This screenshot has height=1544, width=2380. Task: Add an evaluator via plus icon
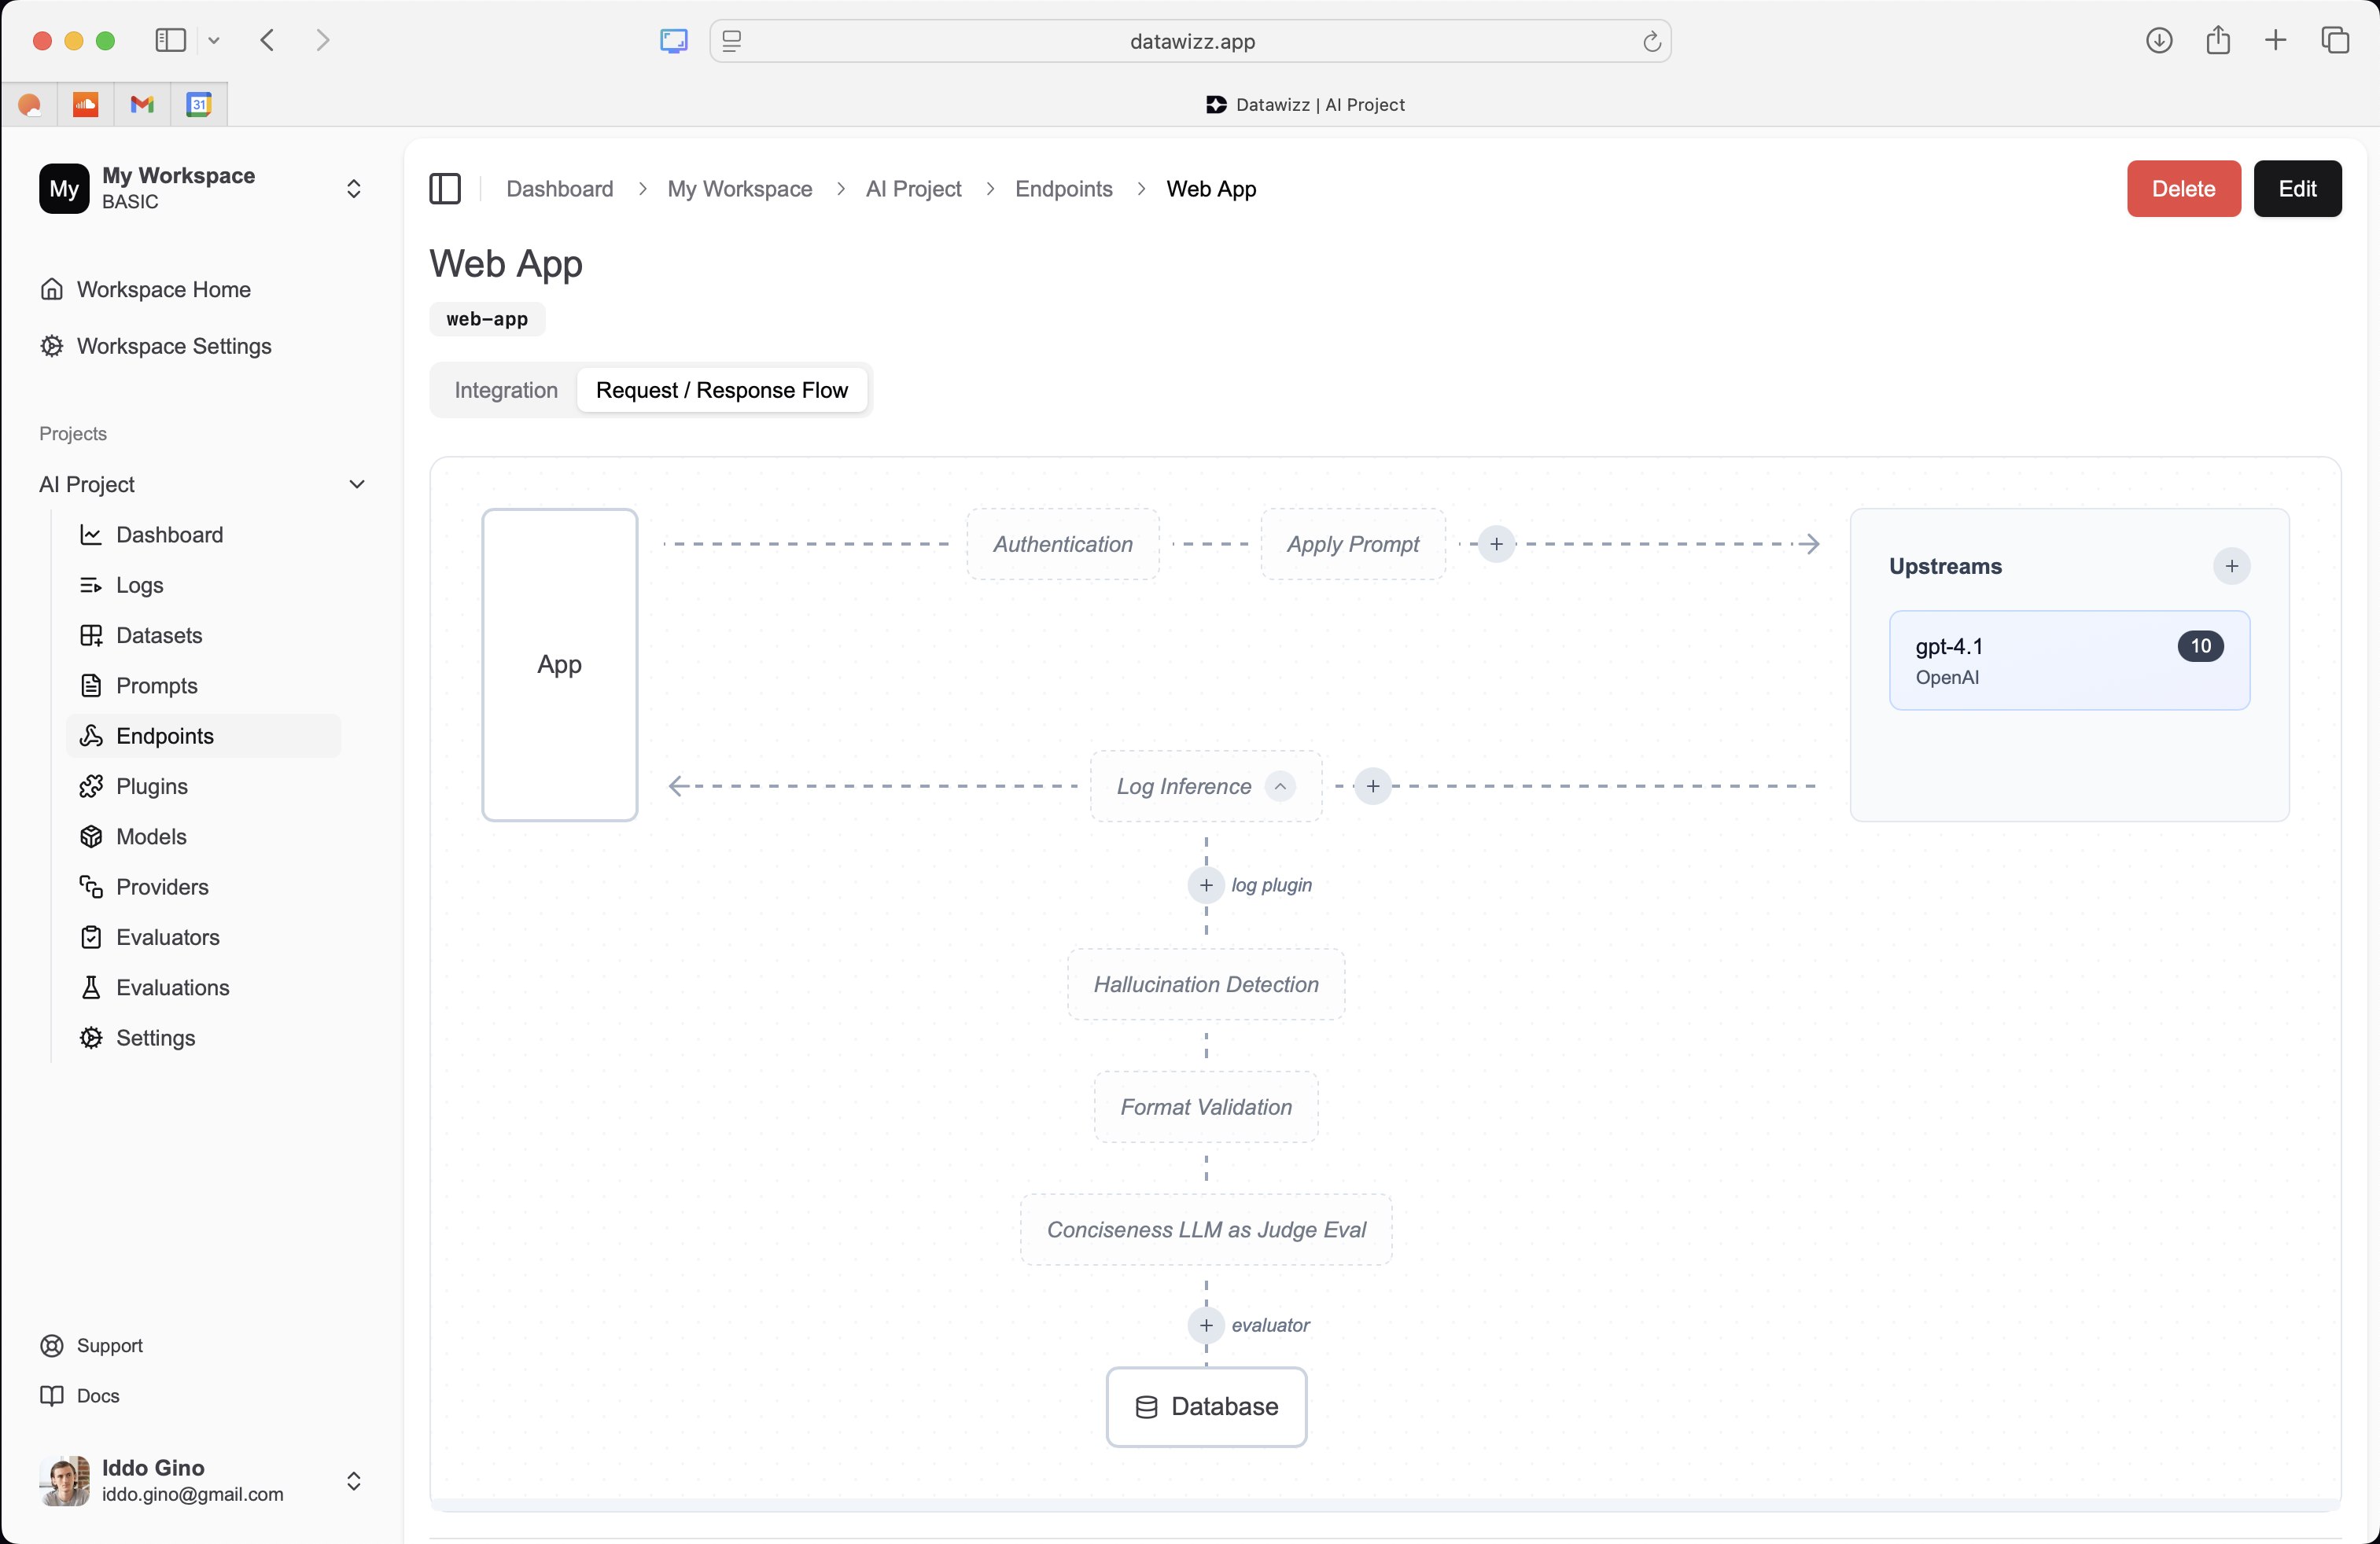tap(1206, 1325)
